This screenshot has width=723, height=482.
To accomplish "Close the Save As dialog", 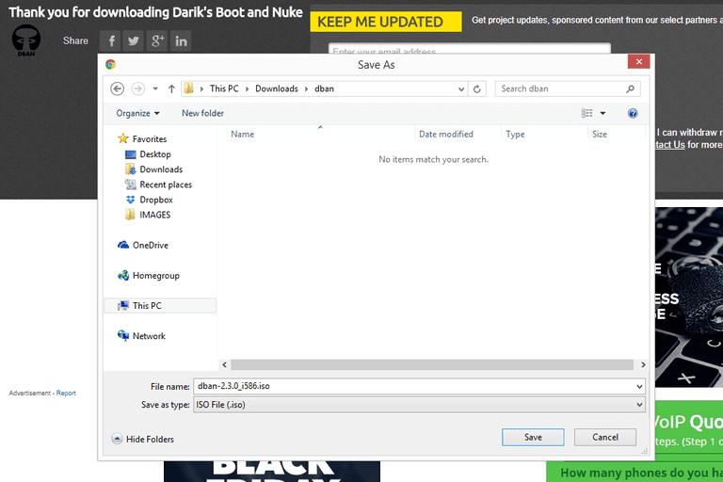I will click(638, 62).
